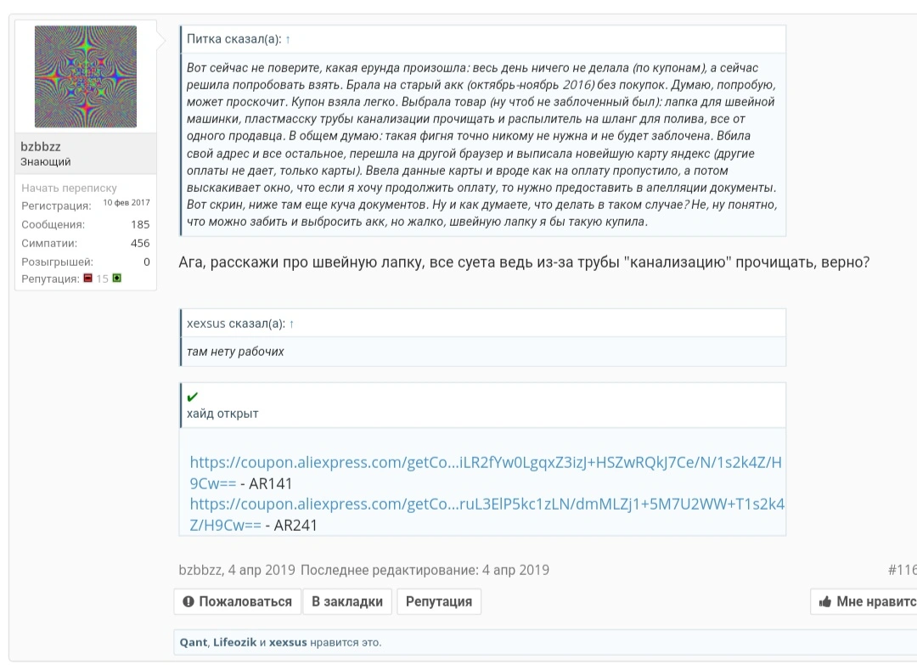
Task: Jump to xexsus quoted post arrow
Action: [x=291, y=324]
